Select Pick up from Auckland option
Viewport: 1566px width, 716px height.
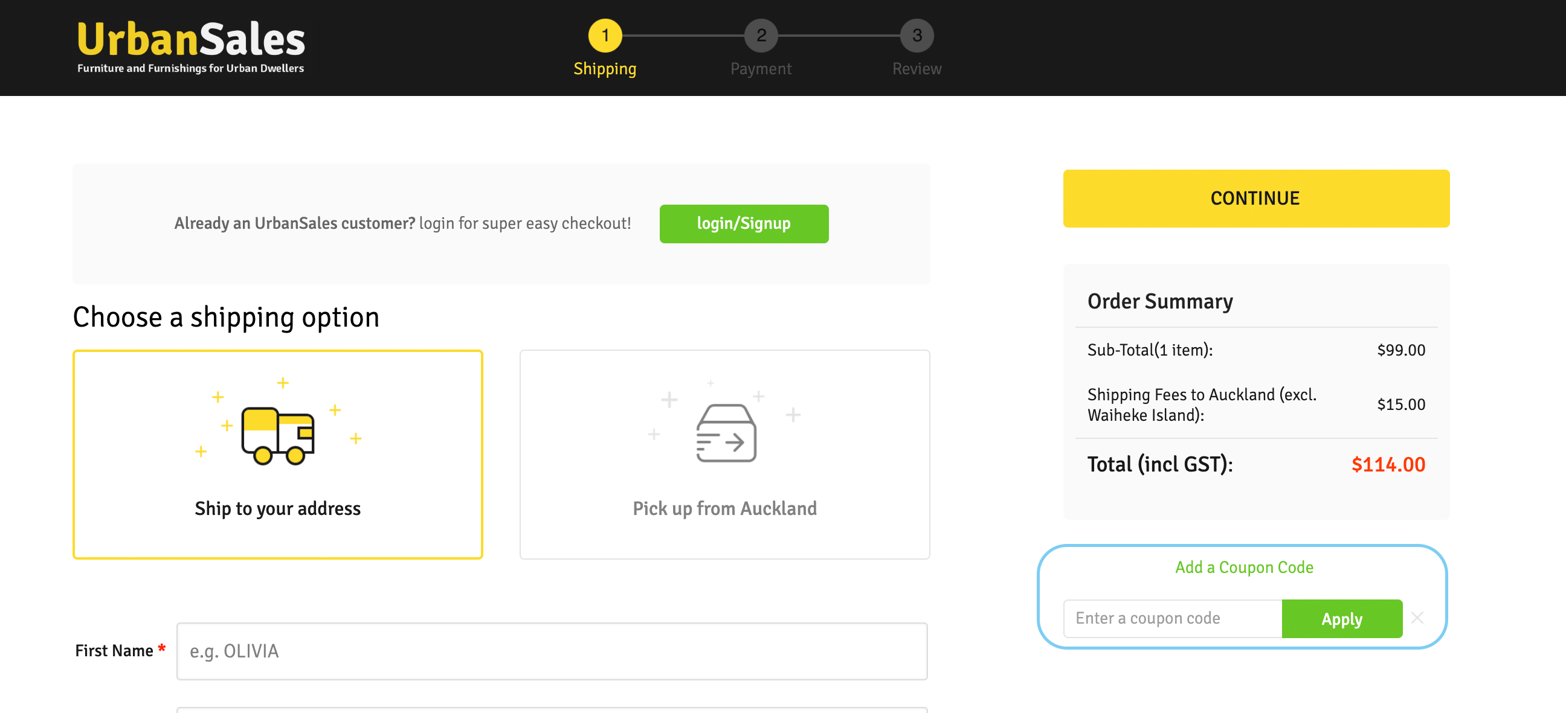tap(724, 455)
